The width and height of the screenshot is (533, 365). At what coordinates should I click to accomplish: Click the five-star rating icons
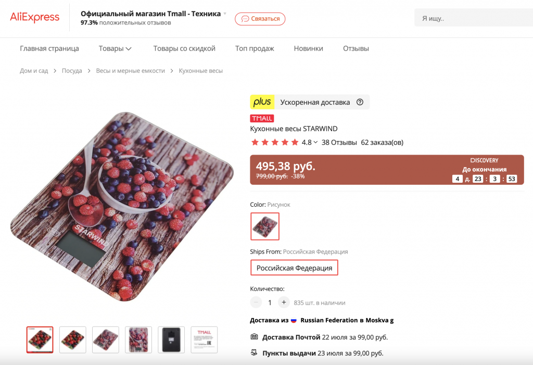[274, 142]
